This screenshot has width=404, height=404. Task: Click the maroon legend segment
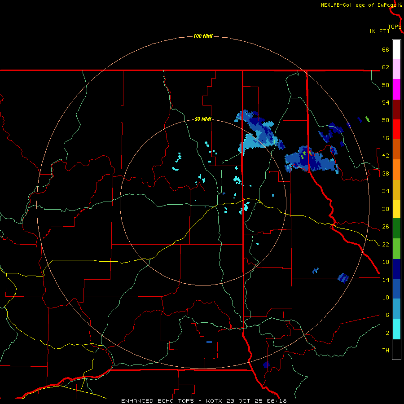(396, 110)
